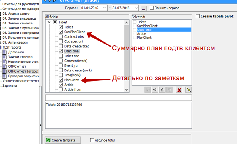The height and width of the screenshot is (144, 237).
Task: Select Универсальные отчеты in the tree
Action: [21, 81]
